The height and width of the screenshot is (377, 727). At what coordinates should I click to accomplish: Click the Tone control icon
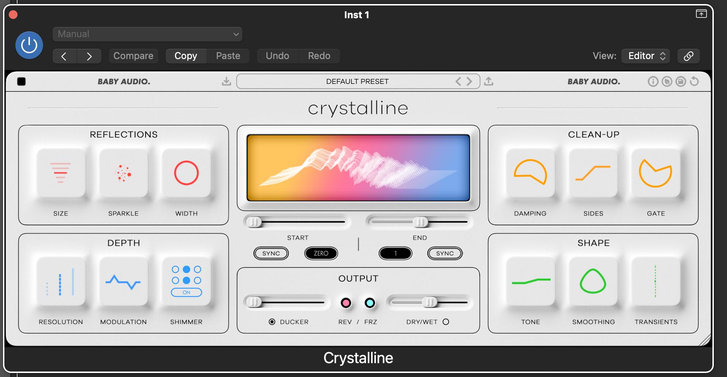531,281
